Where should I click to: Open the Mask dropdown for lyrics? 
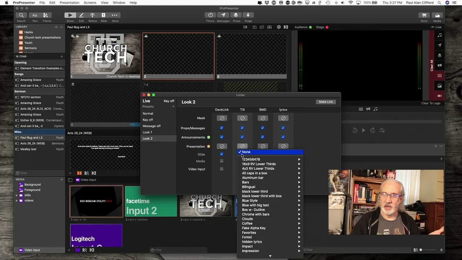click(x=283, y=118)
